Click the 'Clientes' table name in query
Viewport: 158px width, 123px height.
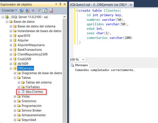pos(111,11)
